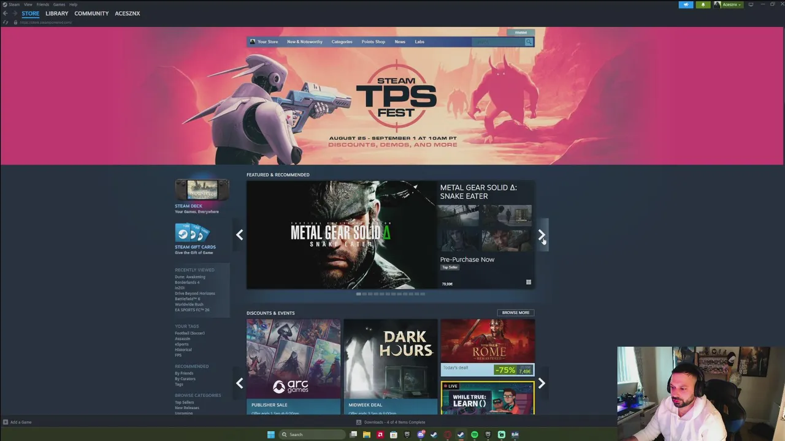Expand the Categories dropdown
The image size is (785, 441).
[x=342, y=42]
